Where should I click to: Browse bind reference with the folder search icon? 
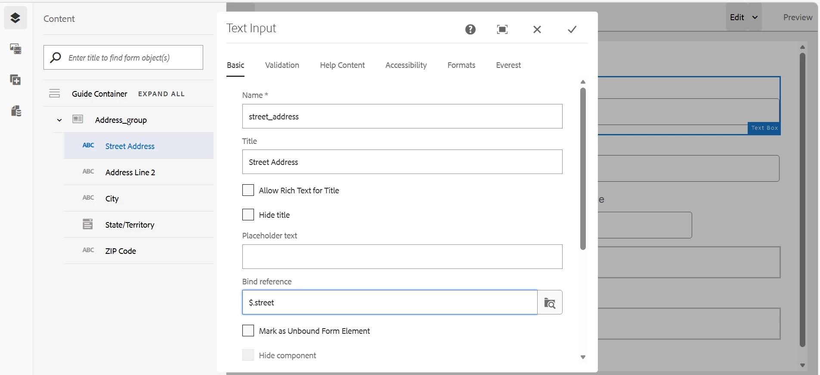point(550,302)
